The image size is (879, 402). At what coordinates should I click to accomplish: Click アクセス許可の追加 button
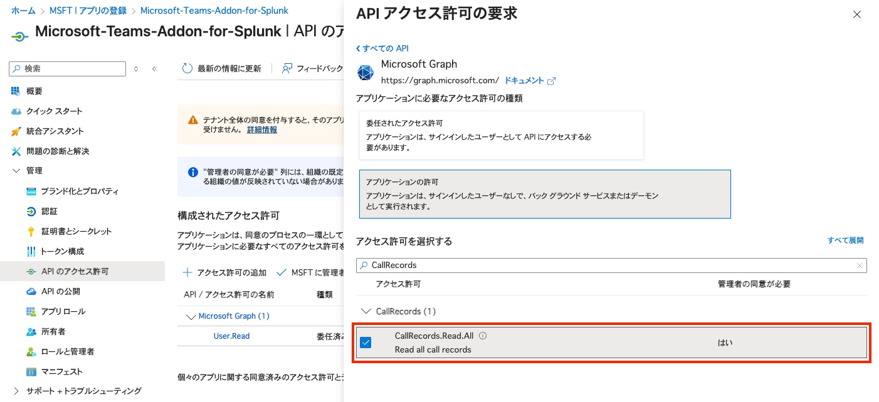pyautogui.click(x=224, y=272)
